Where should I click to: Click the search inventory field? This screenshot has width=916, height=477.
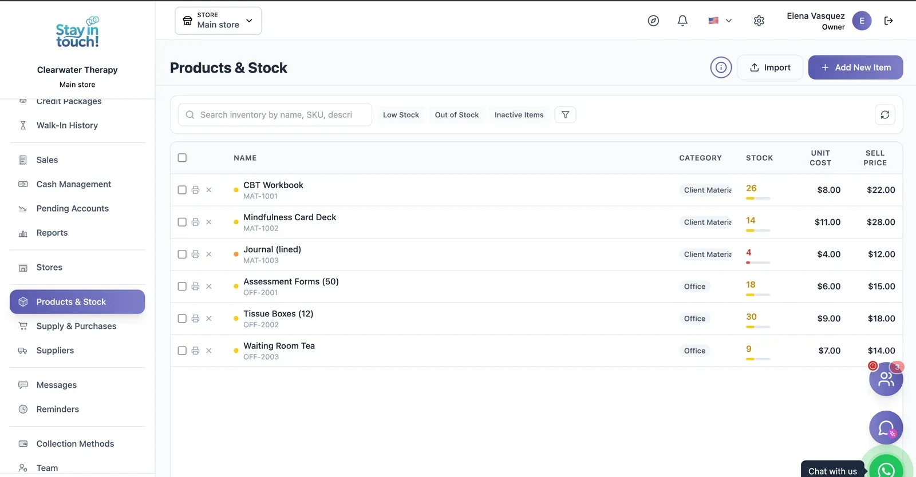[275, 114]
